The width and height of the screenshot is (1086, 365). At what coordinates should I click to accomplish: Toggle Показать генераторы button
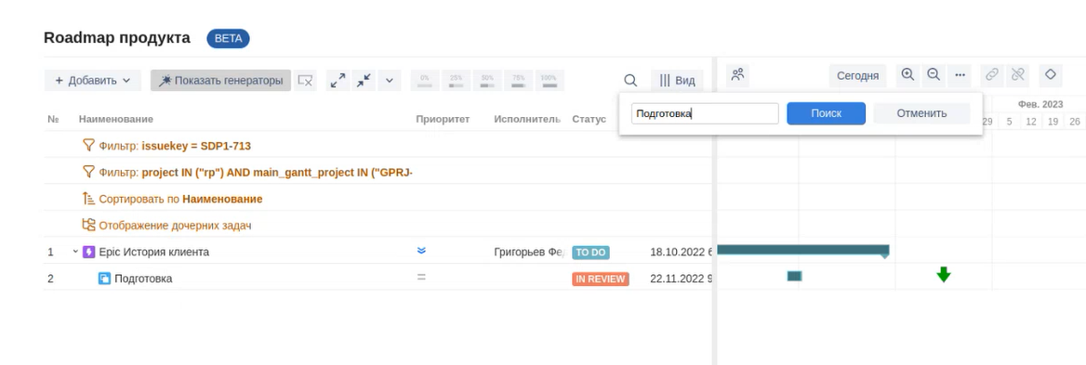[221, 80]
